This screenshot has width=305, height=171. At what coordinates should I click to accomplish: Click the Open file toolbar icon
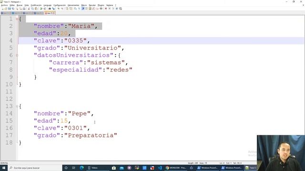click(6, 9)
